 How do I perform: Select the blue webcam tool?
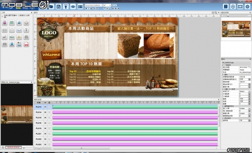pos(12,44)
